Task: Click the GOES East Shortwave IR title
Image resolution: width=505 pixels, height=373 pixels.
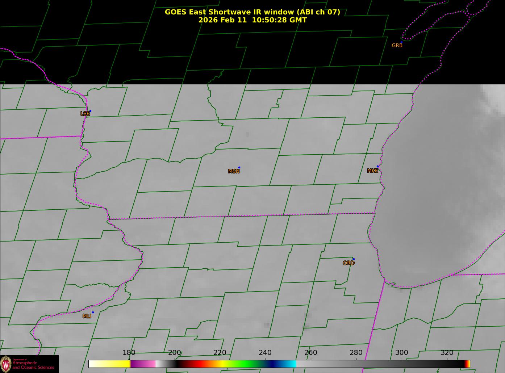Action: (252, 12)
